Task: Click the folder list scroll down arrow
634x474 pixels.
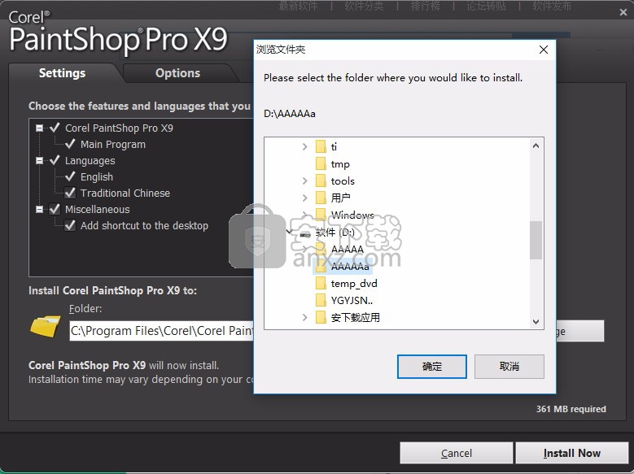Action: [536, 322]
